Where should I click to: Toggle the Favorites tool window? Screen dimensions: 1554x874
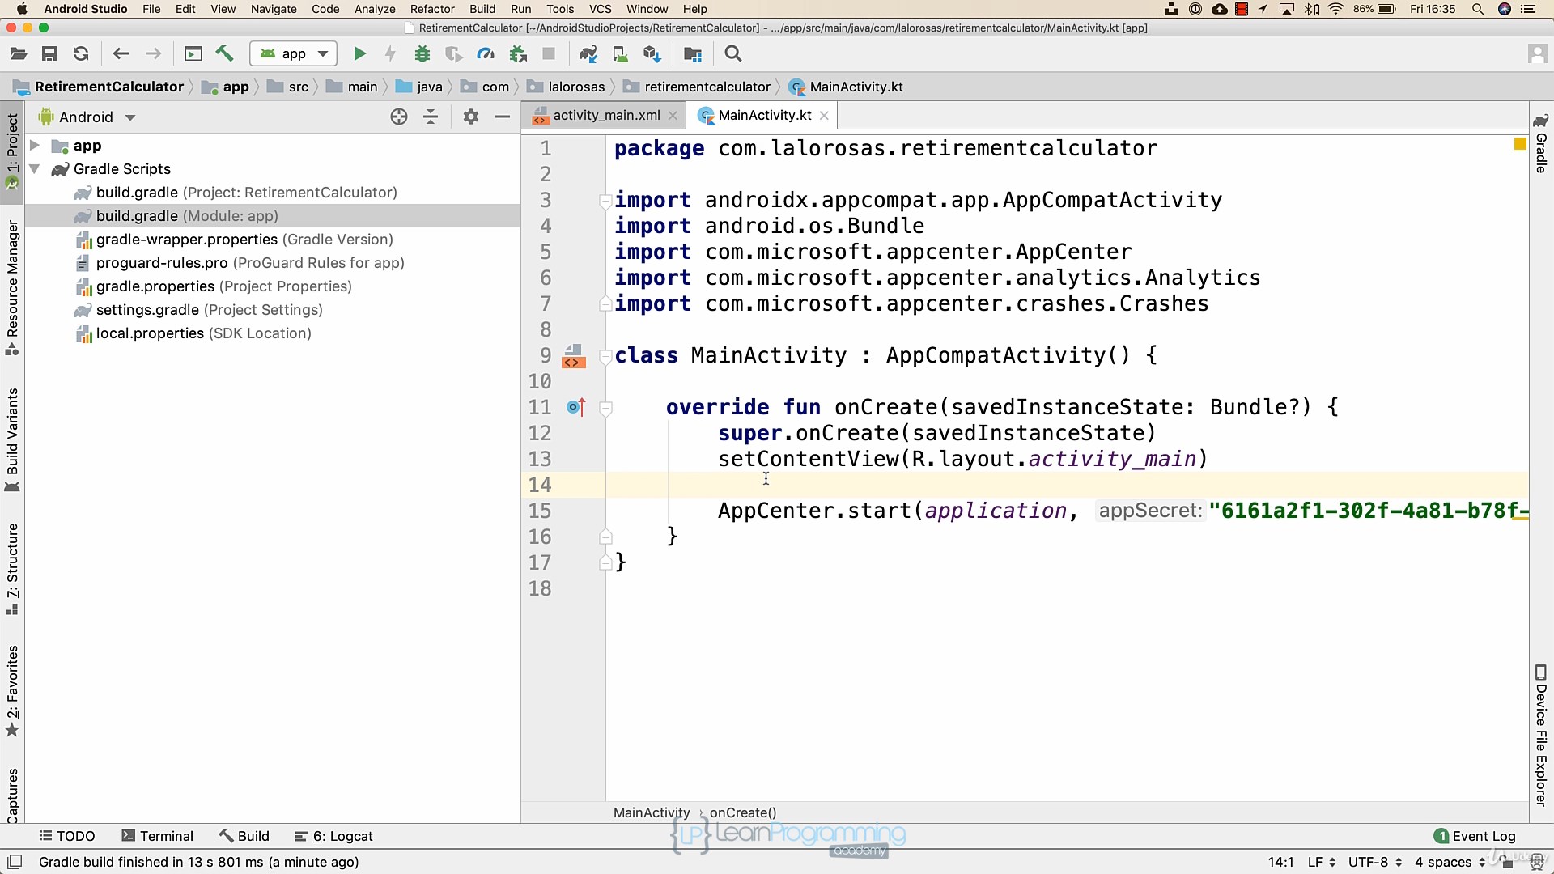pyautogui.click(x=12, y=690)
